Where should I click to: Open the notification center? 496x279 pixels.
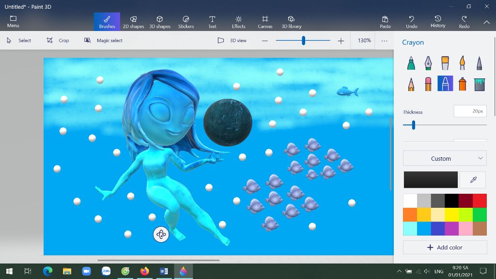tap(483, 271)
